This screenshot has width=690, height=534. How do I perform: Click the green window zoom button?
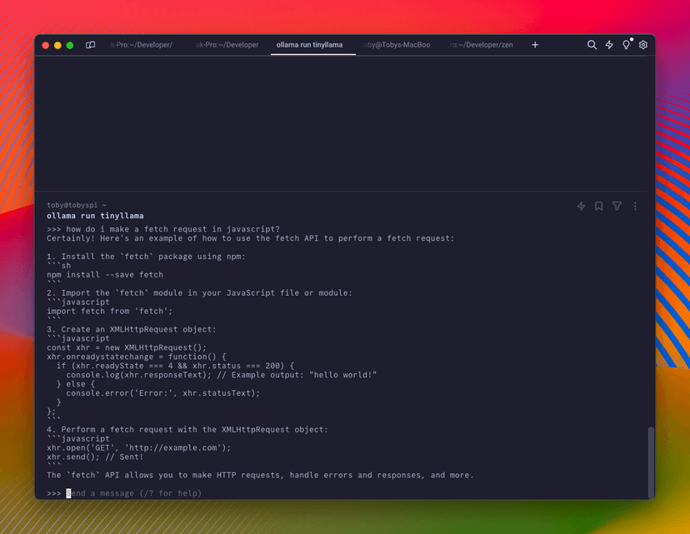pos(70,45)
